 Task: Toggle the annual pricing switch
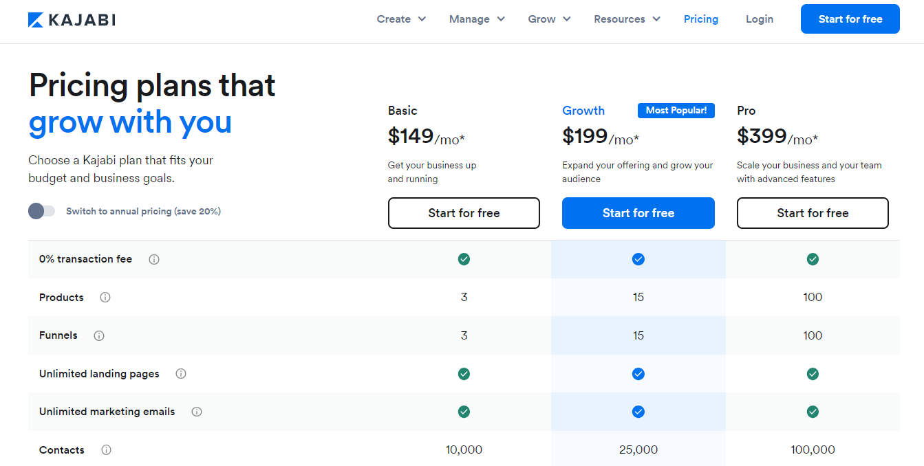coord(41,211)
